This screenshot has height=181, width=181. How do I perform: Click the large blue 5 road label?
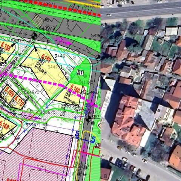click(x=93, y=140)
